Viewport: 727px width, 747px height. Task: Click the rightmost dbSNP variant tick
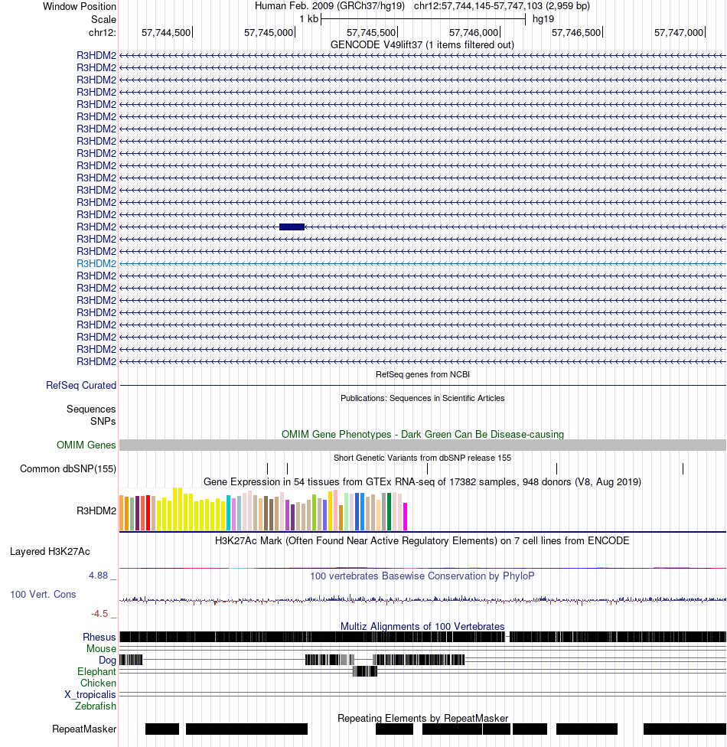(x=683, y=468)
